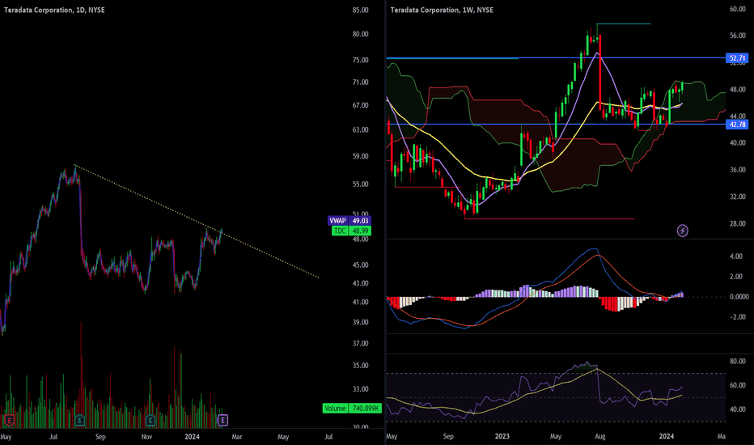Click the Mar label on daily time axis
754x445 pixels.
(237, 437)
